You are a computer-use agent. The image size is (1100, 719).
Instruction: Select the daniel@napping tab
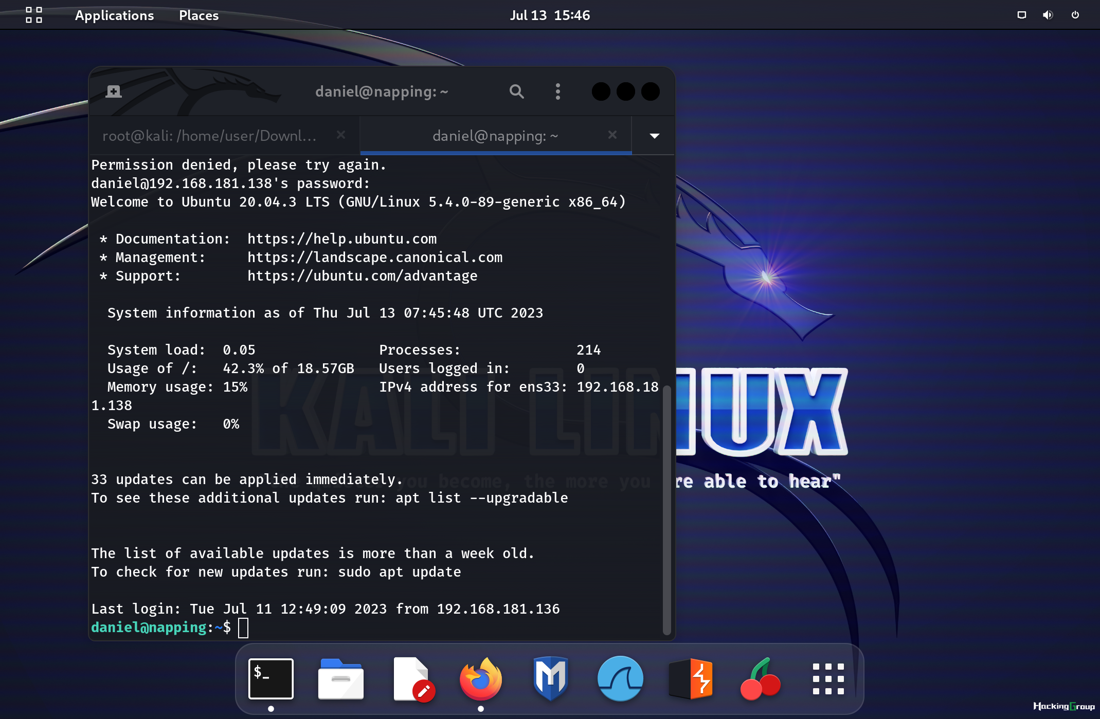coord(495,136)
